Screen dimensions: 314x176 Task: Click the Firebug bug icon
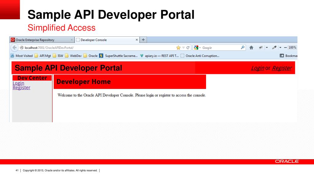pos(261,47)
